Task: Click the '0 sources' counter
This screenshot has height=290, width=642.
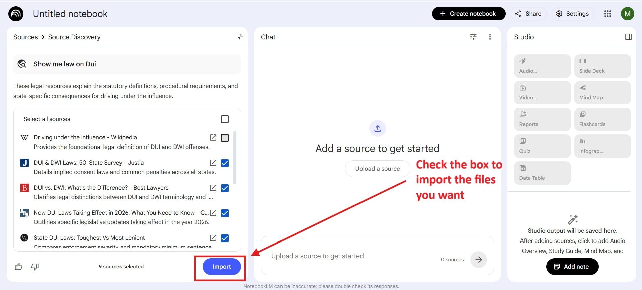Action: click(452, 260)
